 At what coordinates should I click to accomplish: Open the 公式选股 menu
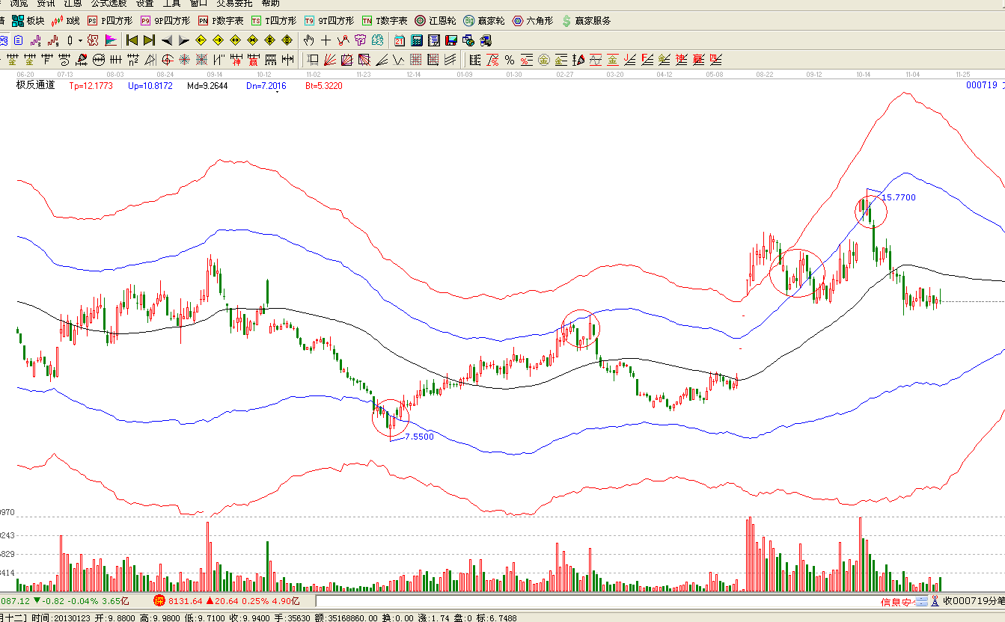109,4
